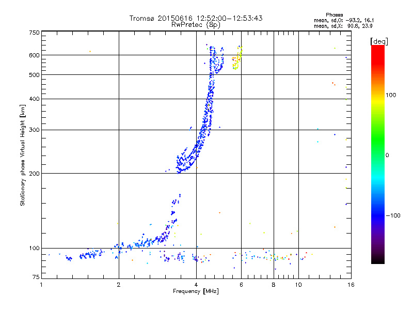
Task: Click the 4 x-axis tick label
Action: click(196, 285)
